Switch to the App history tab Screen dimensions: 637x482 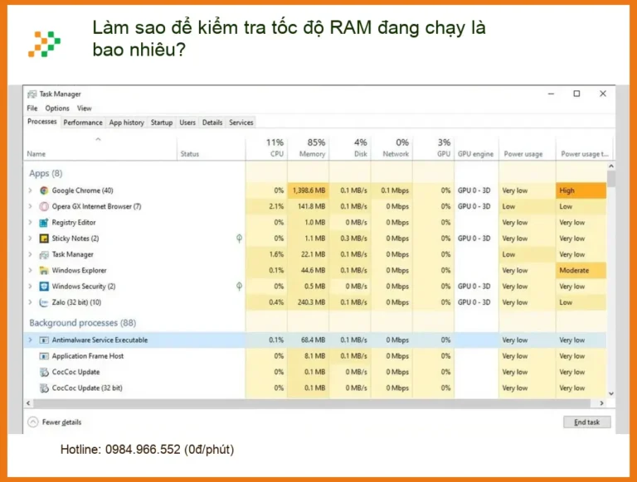tap(126, 123)
